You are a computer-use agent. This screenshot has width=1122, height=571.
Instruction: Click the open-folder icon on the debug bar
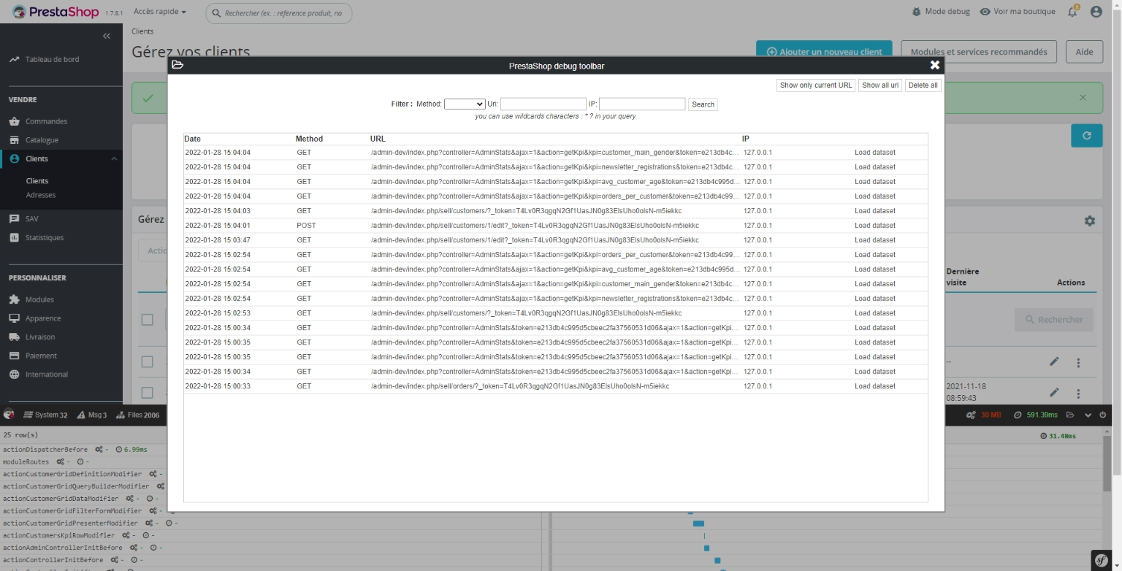[x=1070, y=415]
